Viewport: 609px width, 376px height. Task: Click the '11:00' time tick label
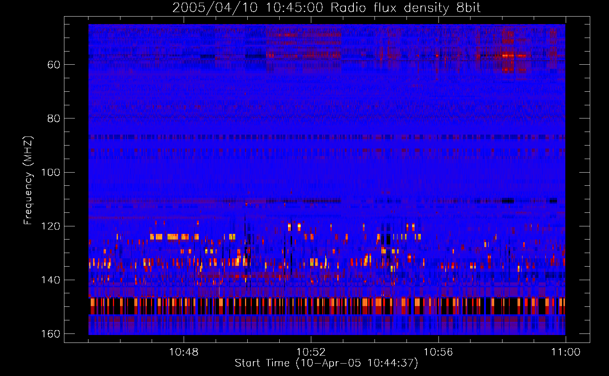[566, 352]
